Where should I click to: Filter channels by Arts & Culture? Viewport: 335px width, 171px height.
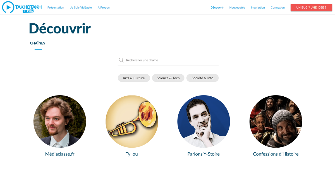[134, 78]
